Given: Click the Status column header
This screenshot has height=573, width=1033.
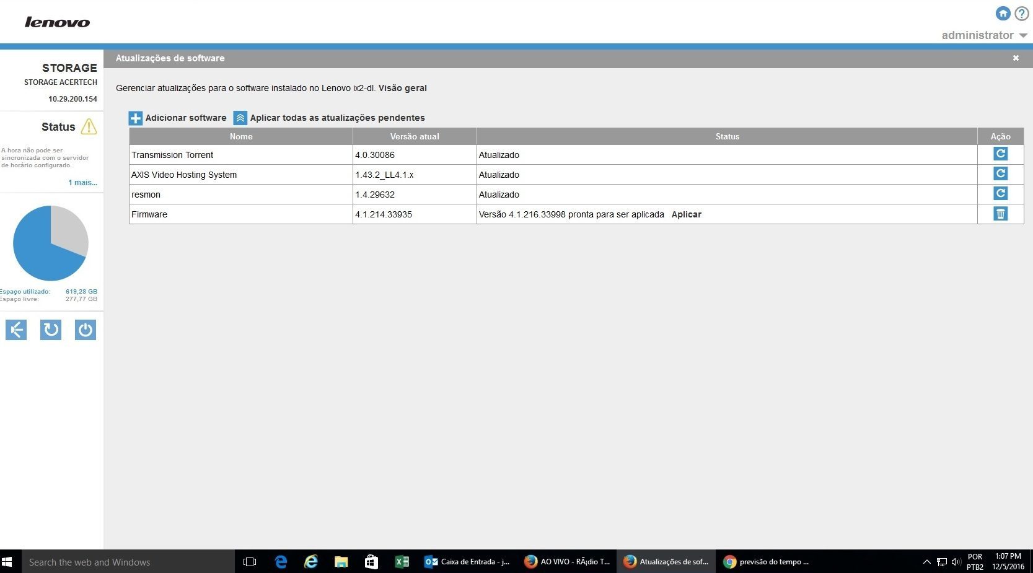Looking at the screenshot, I should click(727, 136).
